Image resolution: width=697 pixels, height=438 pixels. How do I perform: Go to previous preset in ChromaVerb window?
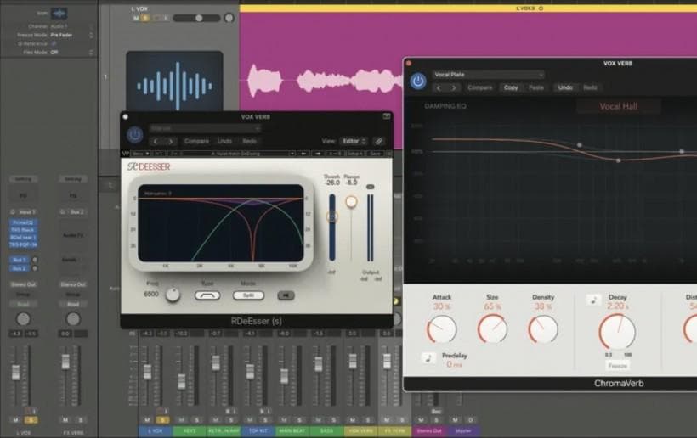(439, 88)
